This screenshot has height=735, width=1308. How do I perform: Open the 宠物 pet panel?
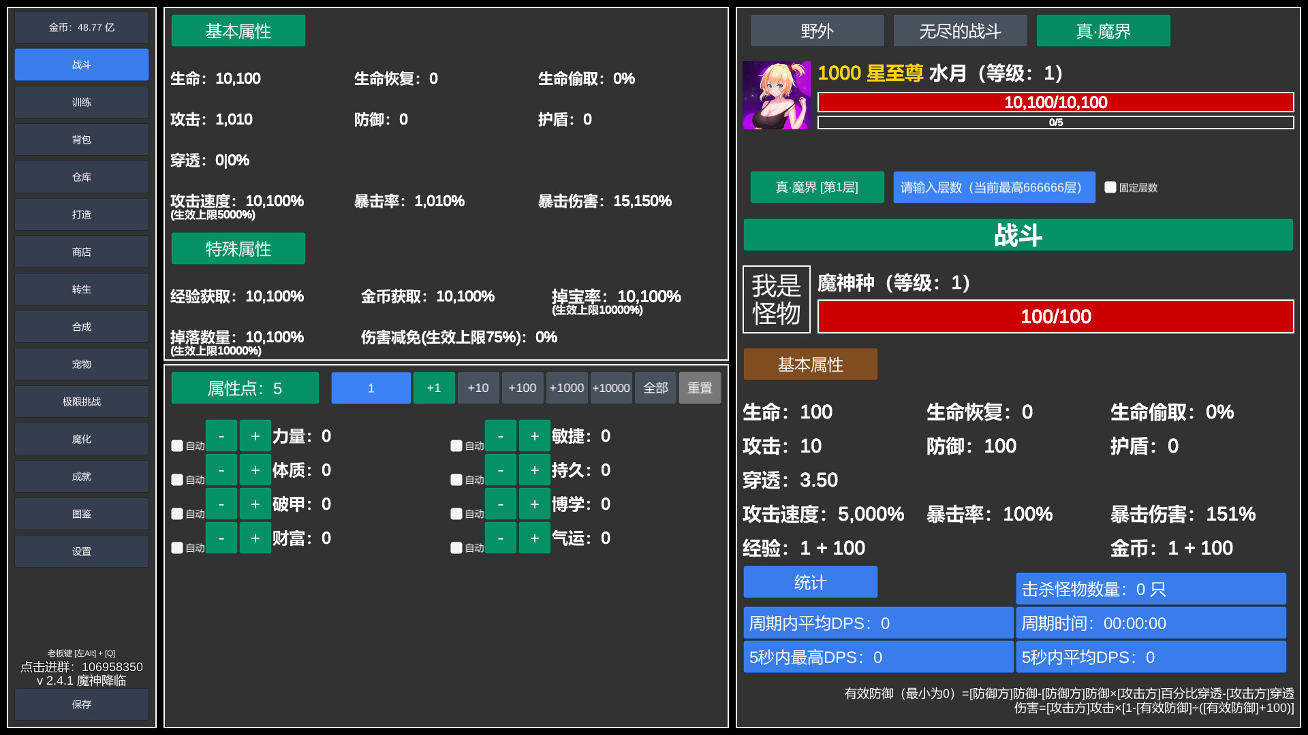(x=81, y=363)
